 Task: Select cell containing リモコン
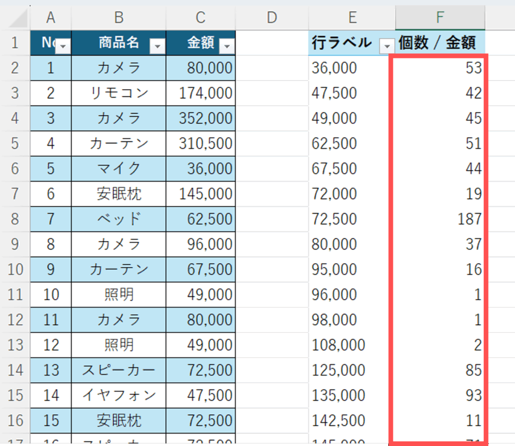point(119,93)
